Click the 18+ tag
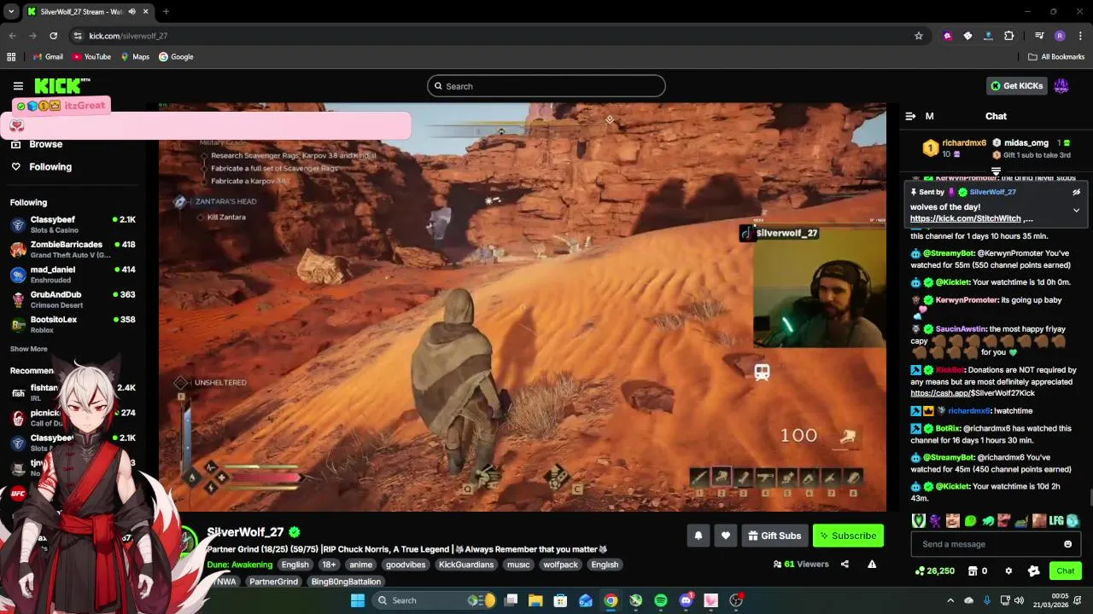The height and width of the screenshot is (614, 1093). pos(329,565)
